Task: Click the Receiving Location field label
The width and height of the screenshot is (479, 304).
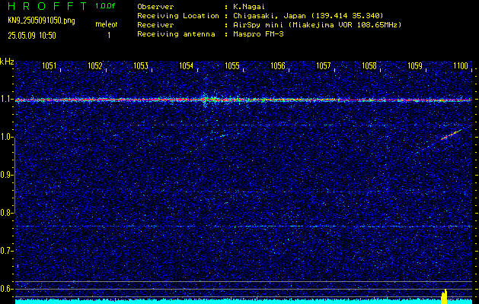Action: (178, 16)
